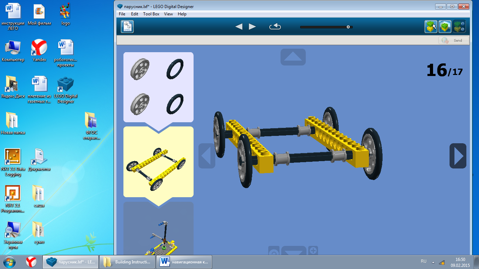Go to next building step arrow
The width and height of the screenshot is (479, 269).
point(252,27)
